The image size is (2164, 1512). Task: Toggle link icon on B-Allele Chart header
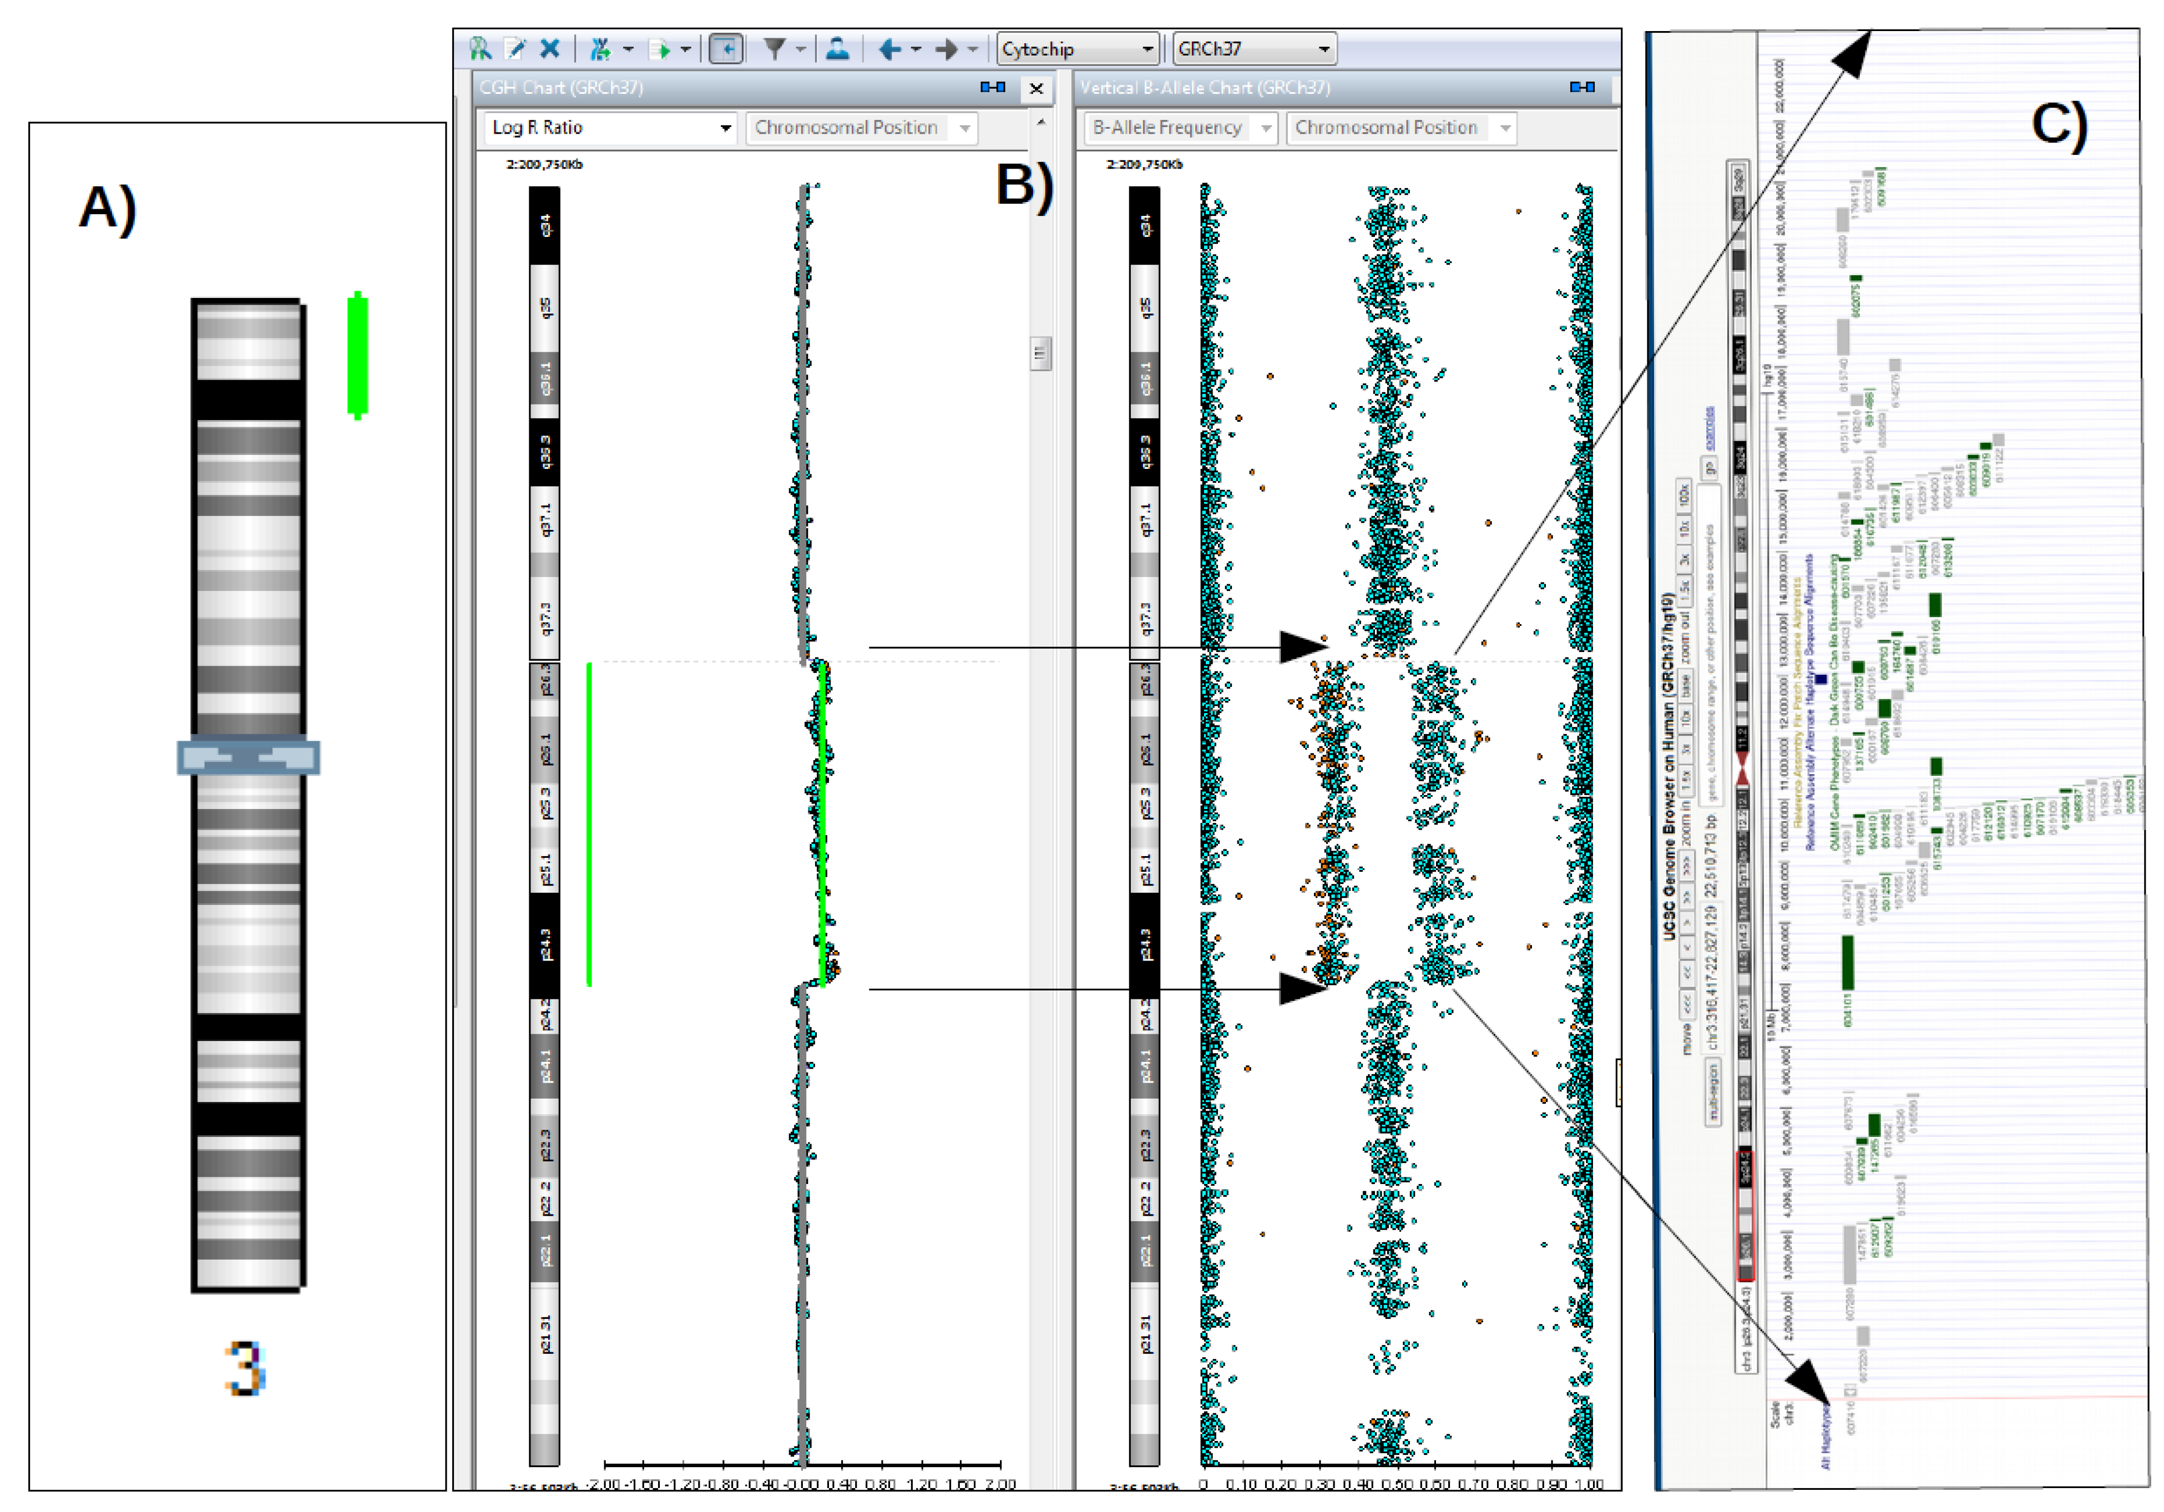pyautogui.click(x=1582, y=87)
